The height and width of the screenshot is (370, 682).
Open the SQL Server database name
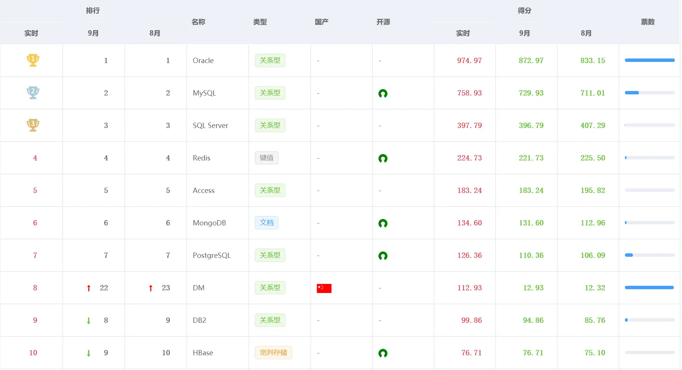(210, 125)
